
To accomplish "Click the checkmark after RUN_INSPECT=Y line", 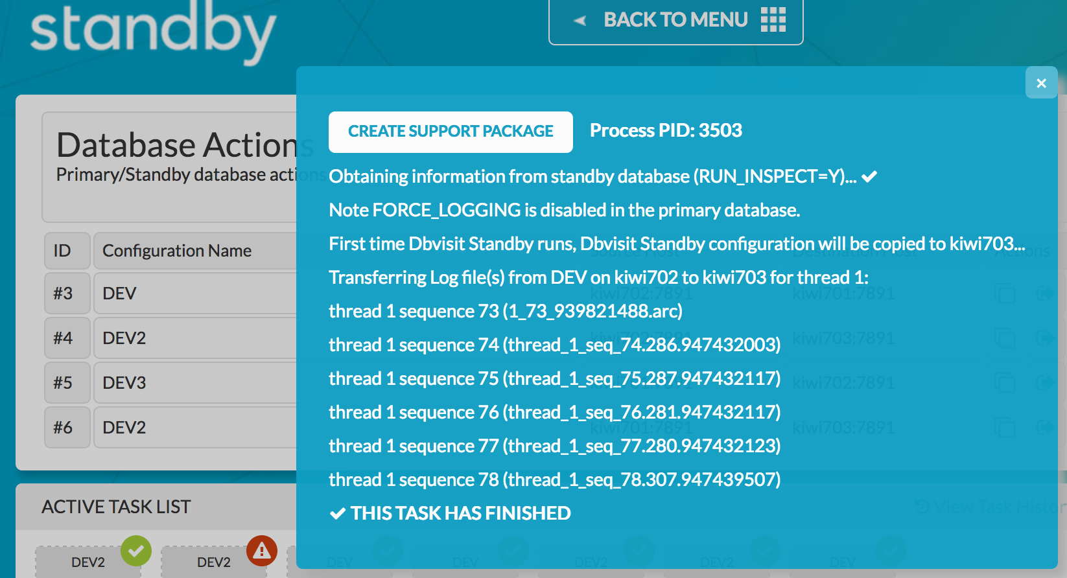I will click(x=869, y=176).
